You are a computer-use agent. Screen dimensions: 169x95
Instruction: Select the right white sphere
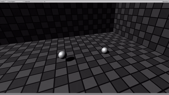105,50
